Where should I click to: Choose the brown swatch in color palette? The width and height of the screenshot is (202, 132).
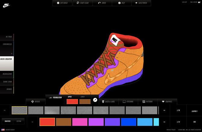(x=64, y=122)
